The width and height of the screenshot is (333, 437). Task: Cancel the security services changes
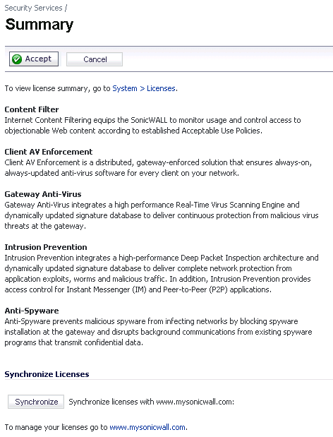pos(95,59)
